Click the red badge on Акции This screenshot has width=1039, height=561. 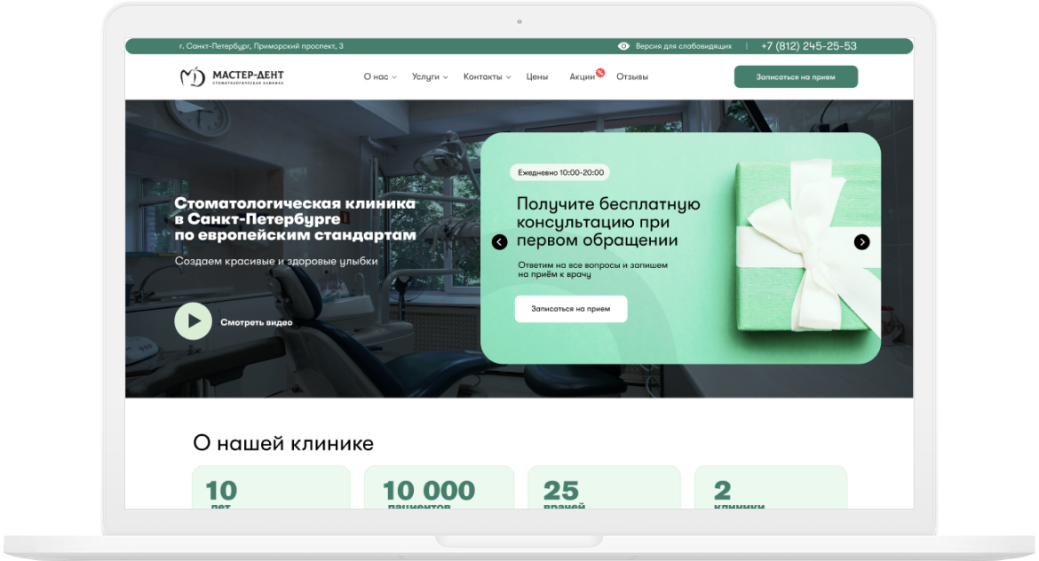click(600, 72)
